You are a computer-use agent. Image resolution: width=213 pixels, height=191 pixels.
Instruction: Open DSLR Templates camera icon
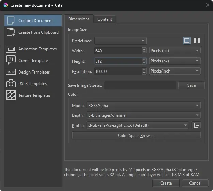11,84
